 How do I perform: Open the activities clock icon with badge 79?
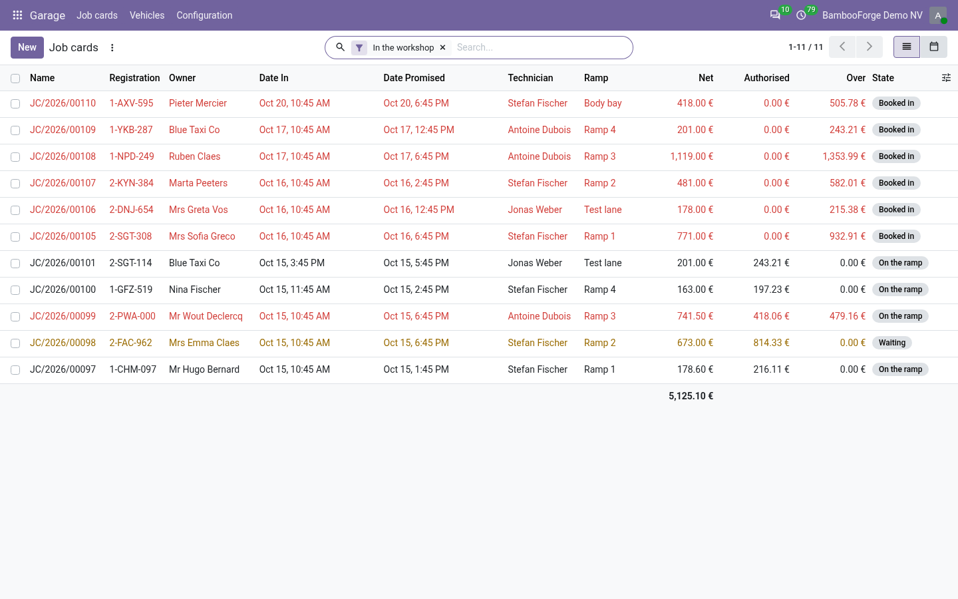point(801,15)
